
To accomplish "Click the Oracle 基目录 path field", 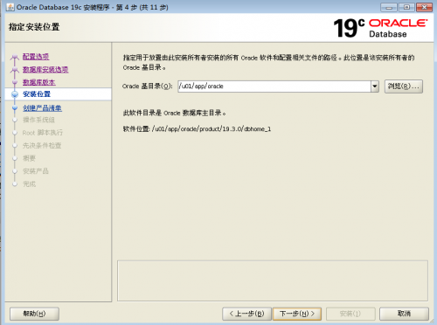I will (274, 86).
